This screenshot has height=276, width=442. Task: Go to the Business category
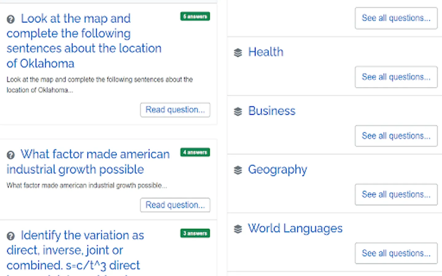click(272, 111)
